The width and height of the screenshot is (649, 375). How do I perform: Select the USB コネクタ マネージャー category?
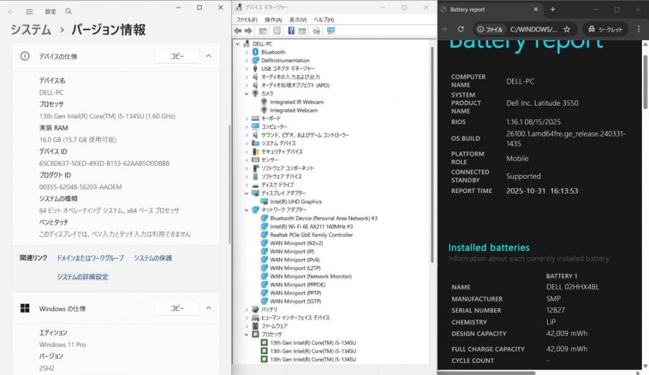pyautogui.click(x=288, y=69)
